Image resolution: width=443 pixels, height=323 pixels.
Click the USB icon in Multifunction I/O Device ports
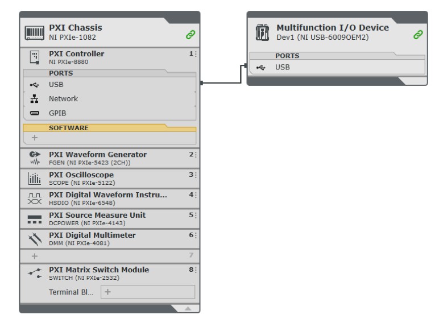[261, 68]
